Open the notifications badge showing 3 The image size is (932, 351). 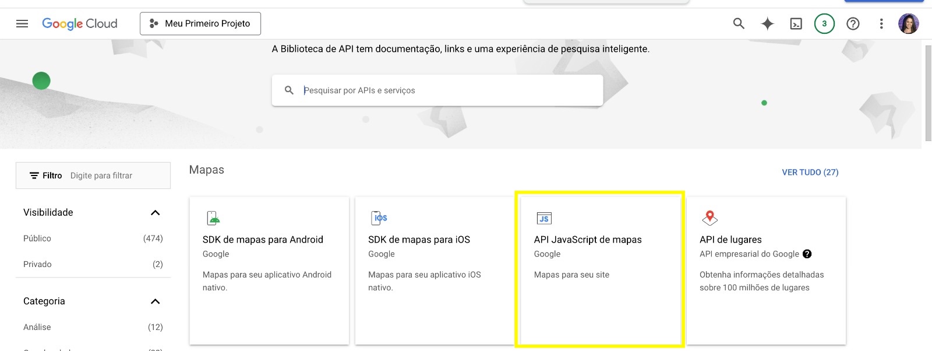824,24
